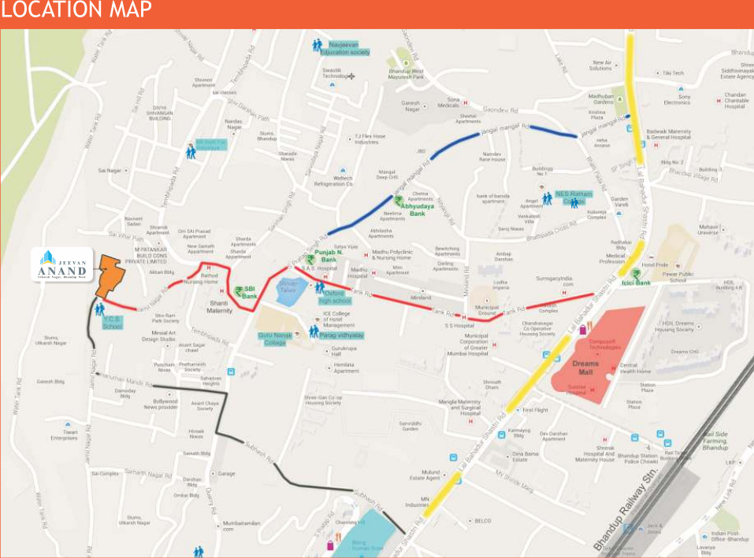Select the Quarry Rd label
Viewport: 754px width, 558px height.
(x=210, y=501)
